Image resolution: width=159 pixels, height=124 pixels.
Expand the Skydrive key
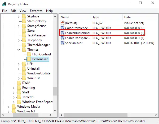[19, 17]
